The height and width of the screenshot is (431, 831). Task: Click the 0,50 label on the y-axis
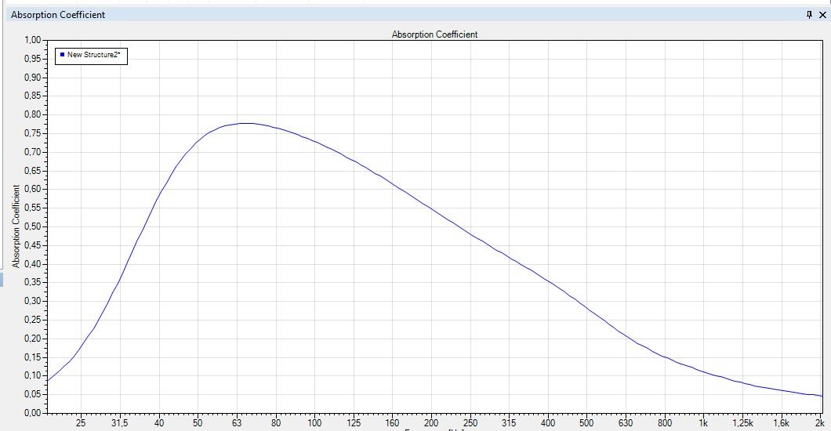[x=32, y=226]
